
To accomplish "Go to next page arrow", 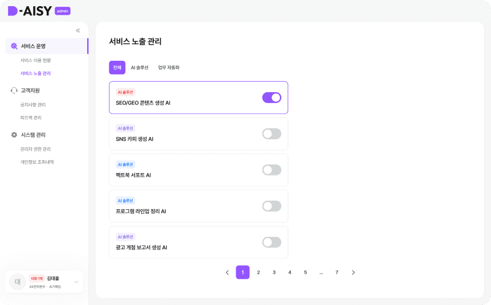I will pos(354,272).
